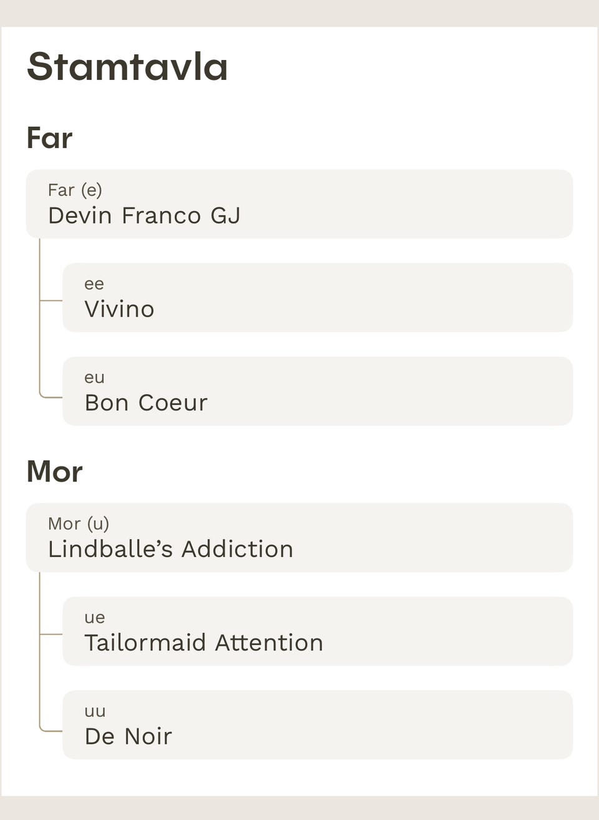
Task: Click the Stamtavla page heading
Action: [x=127, y=67]
